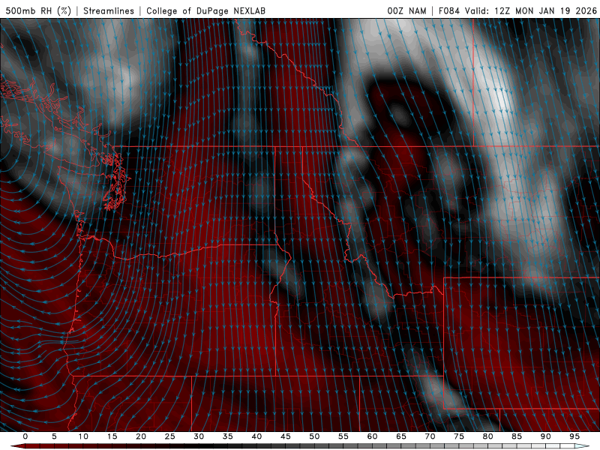
Task: Click the "College of DuPage NEXLAB" text
Action: tap(205, 10)
